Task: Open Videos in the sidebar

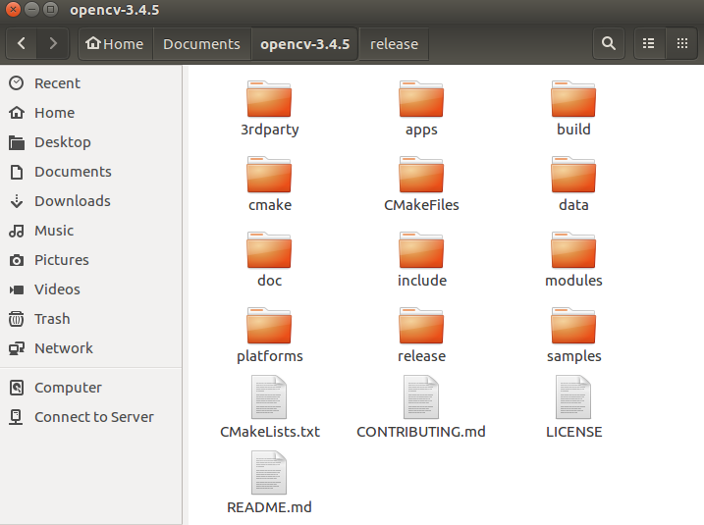Action: [x=91, y=289]
